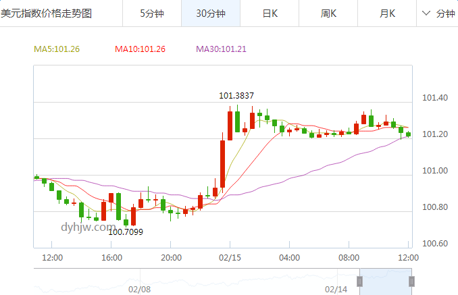Click the 101.40 price axis label
This screenshot has height=295, width=458.
pyautogui.click(x=435, y=98)
